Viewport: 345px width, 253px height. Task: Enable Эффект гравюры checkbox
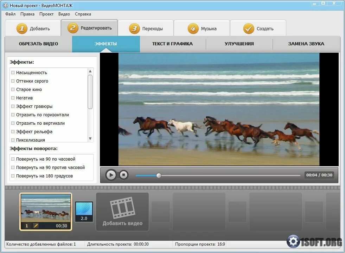coord(13,106)
